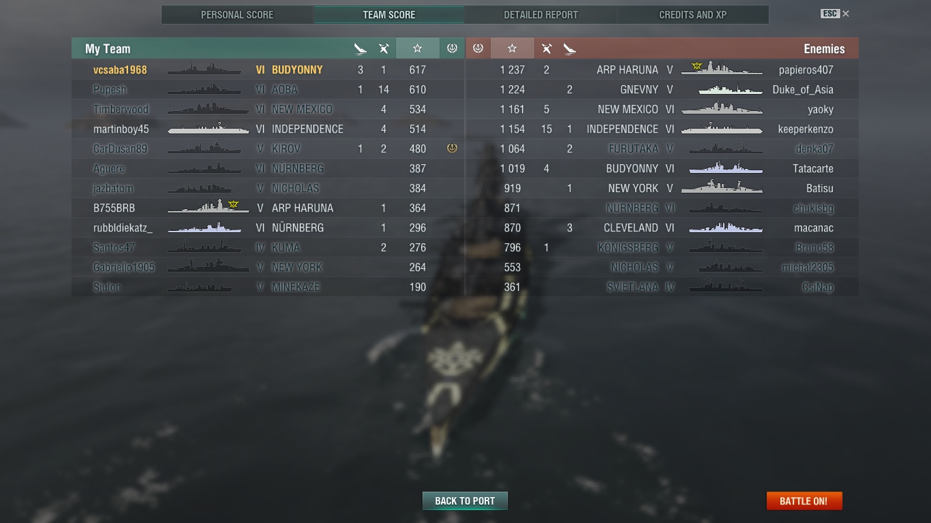This screenshot has height=523, width=931.
Task: Click the Battle On! button
Action: click(x=804, y=501)
